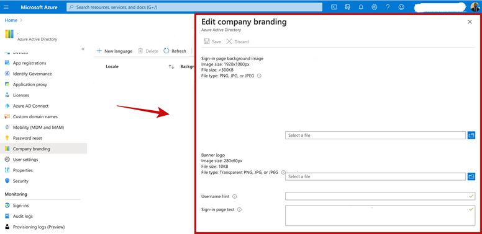Open Sign-ins under Monitoring
This screenshot has height=234, width=482.
point(20,206)
